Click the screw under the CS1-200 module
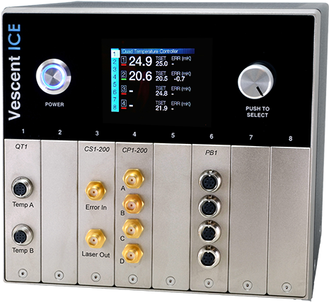Viewport: 329px width, 302px height. click(x=96, y=277)
